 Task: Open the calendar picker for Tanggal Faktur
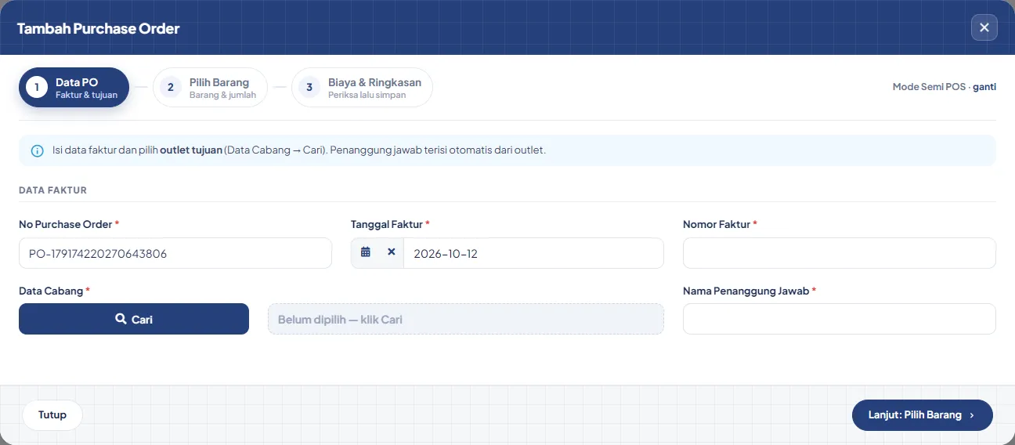366,253
